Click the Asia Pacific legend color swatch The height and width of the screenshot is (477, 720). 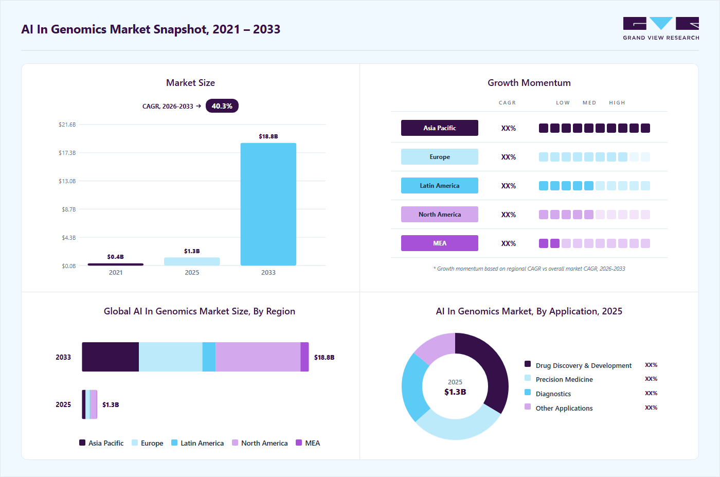click(x=82, y=443)
